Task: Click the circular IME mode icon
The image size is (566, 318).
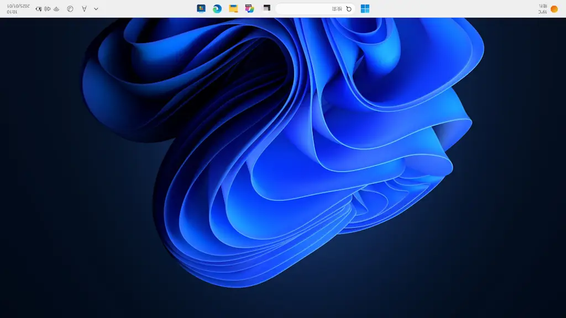Action: coord(70,9)
